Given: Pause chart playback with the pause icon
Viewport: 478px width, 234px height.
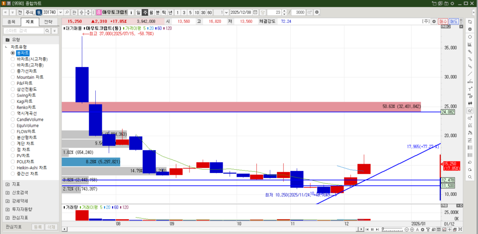Looking at the screenshot, I should (x=372, y=229).
